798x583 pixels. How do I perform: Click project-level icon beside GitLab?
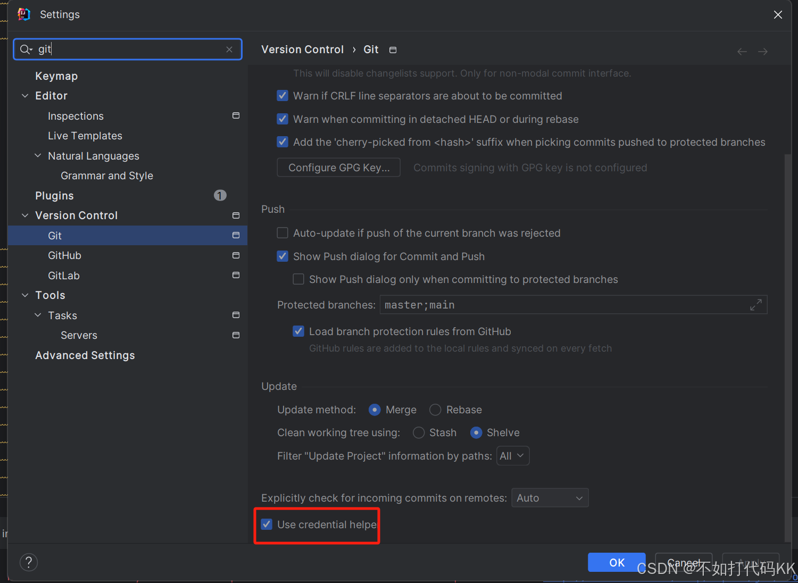tap(236, 275)
